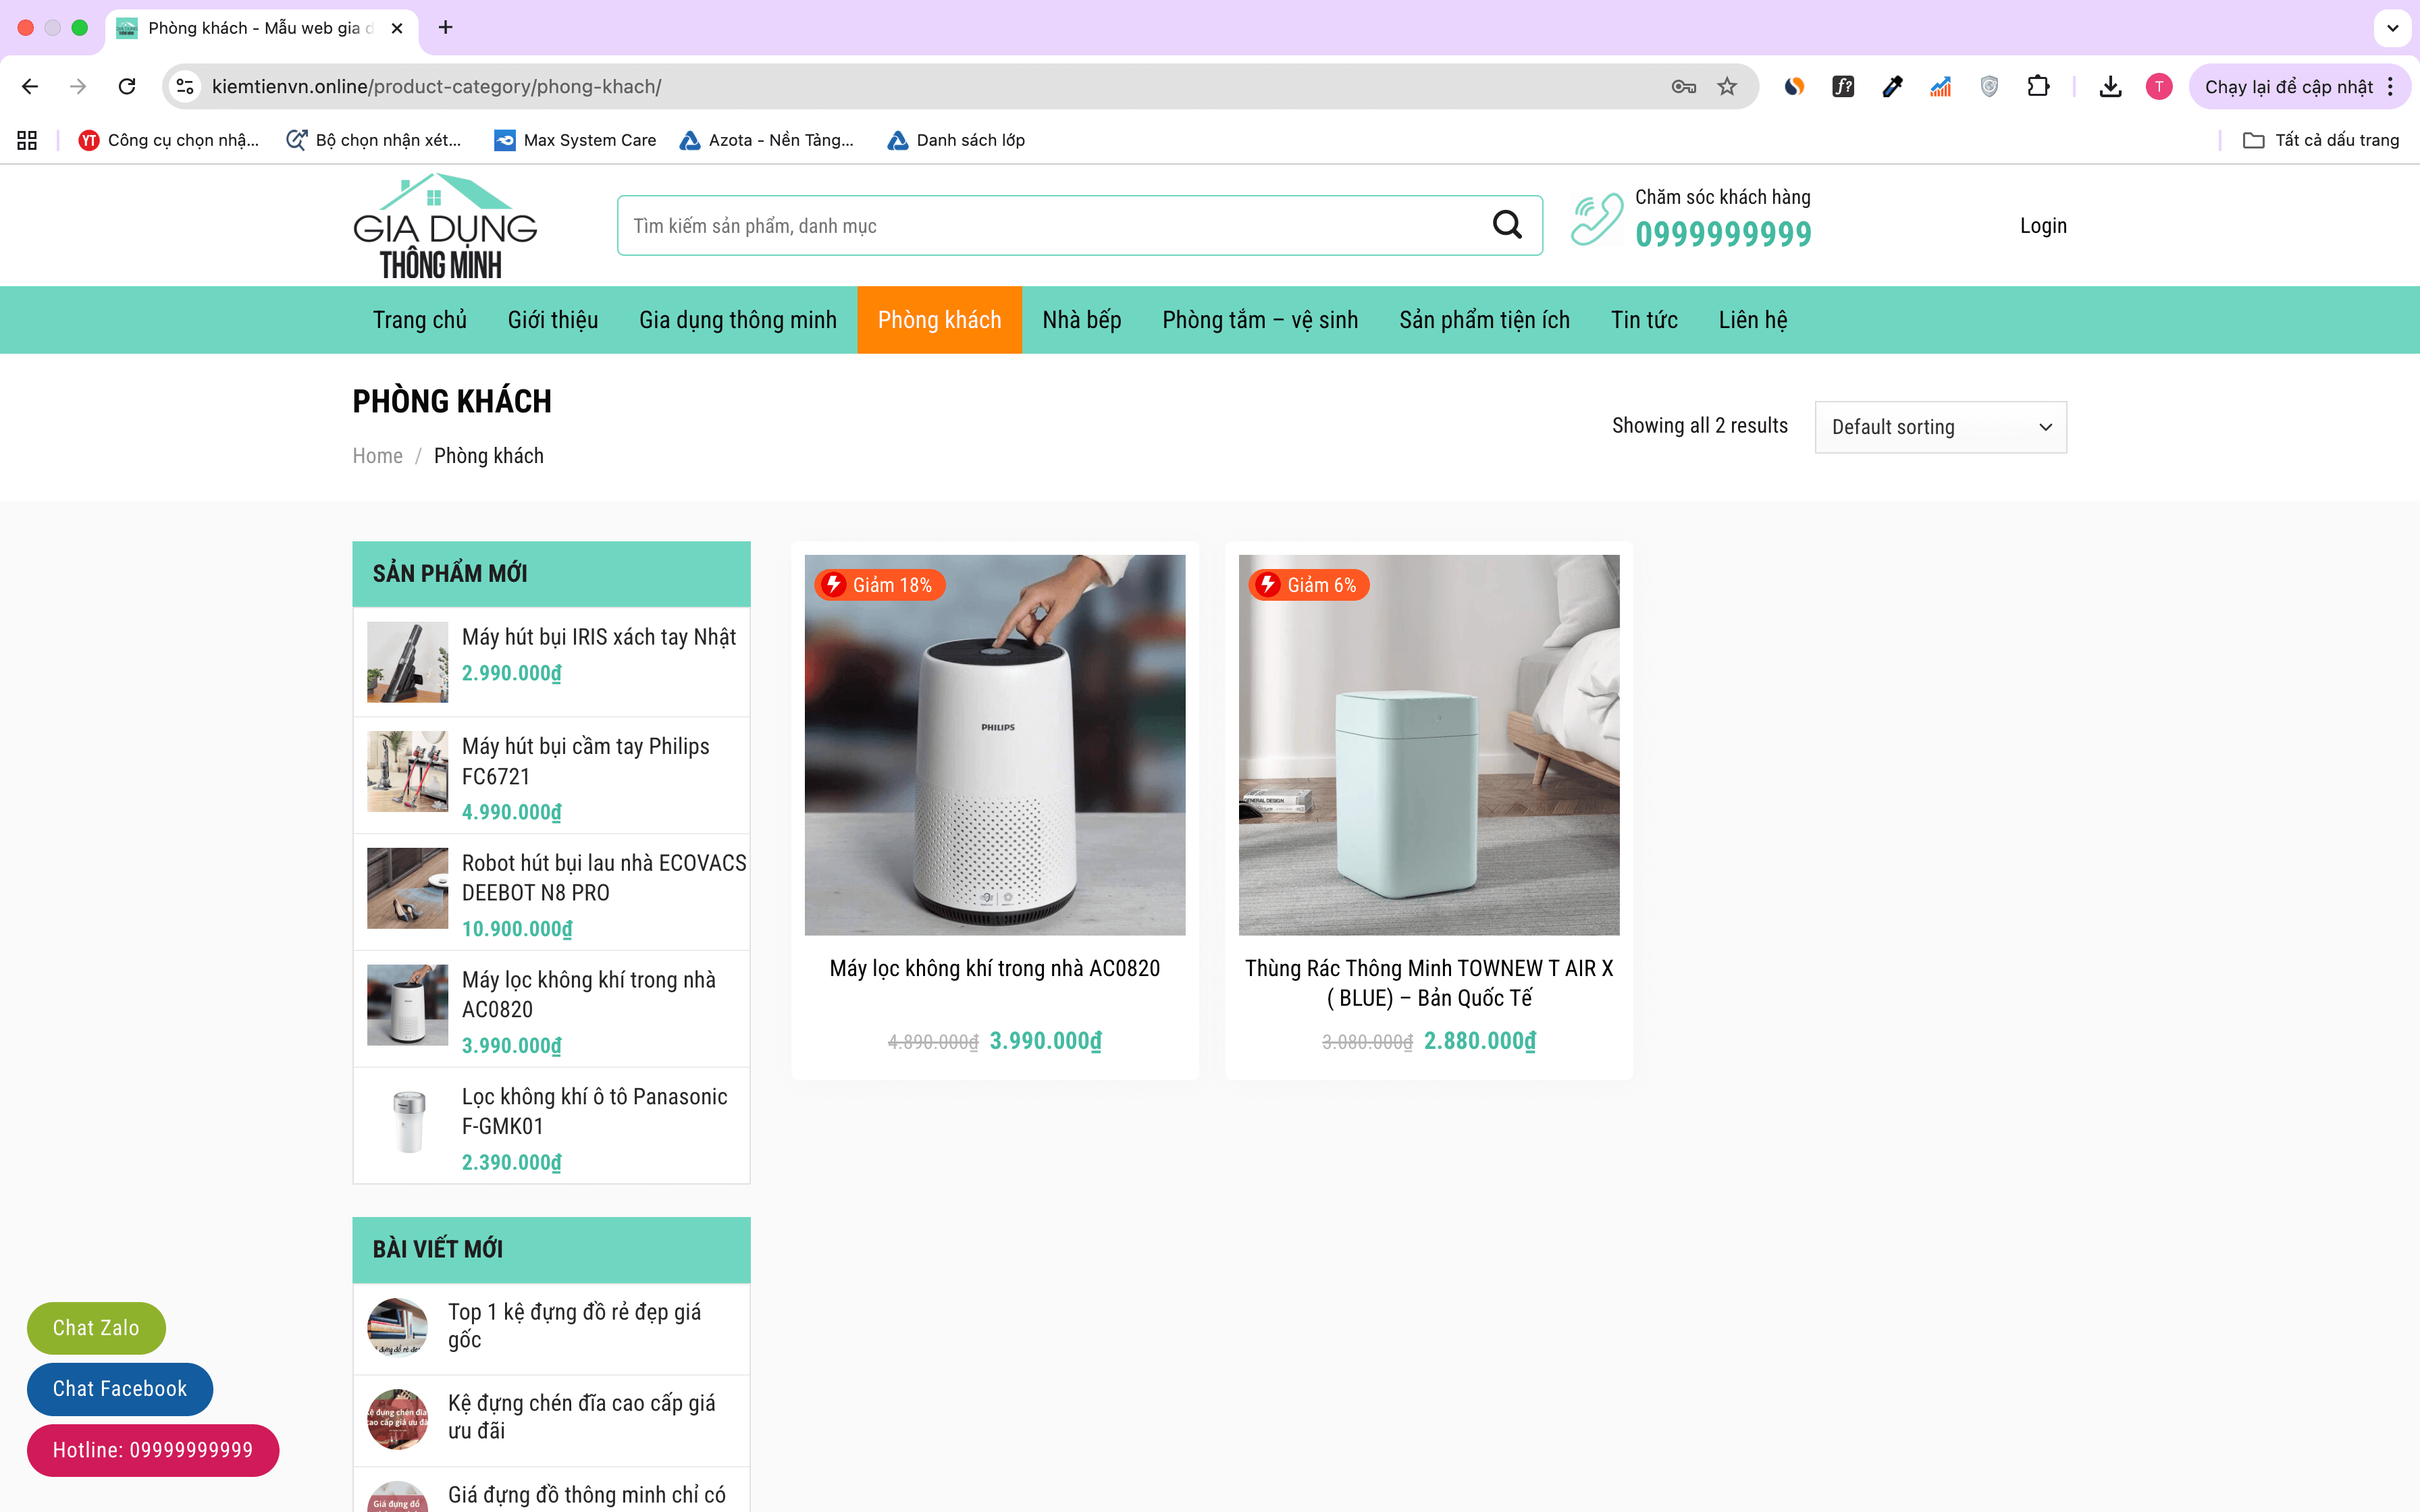Screen dimensions: 2420x1512
Task: Click the search magnifier icon
Action: (x=1507, y=225)
